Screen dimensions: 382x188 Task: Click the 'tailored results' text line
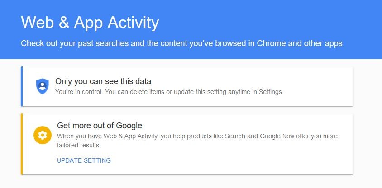click(x=78, y=146)
